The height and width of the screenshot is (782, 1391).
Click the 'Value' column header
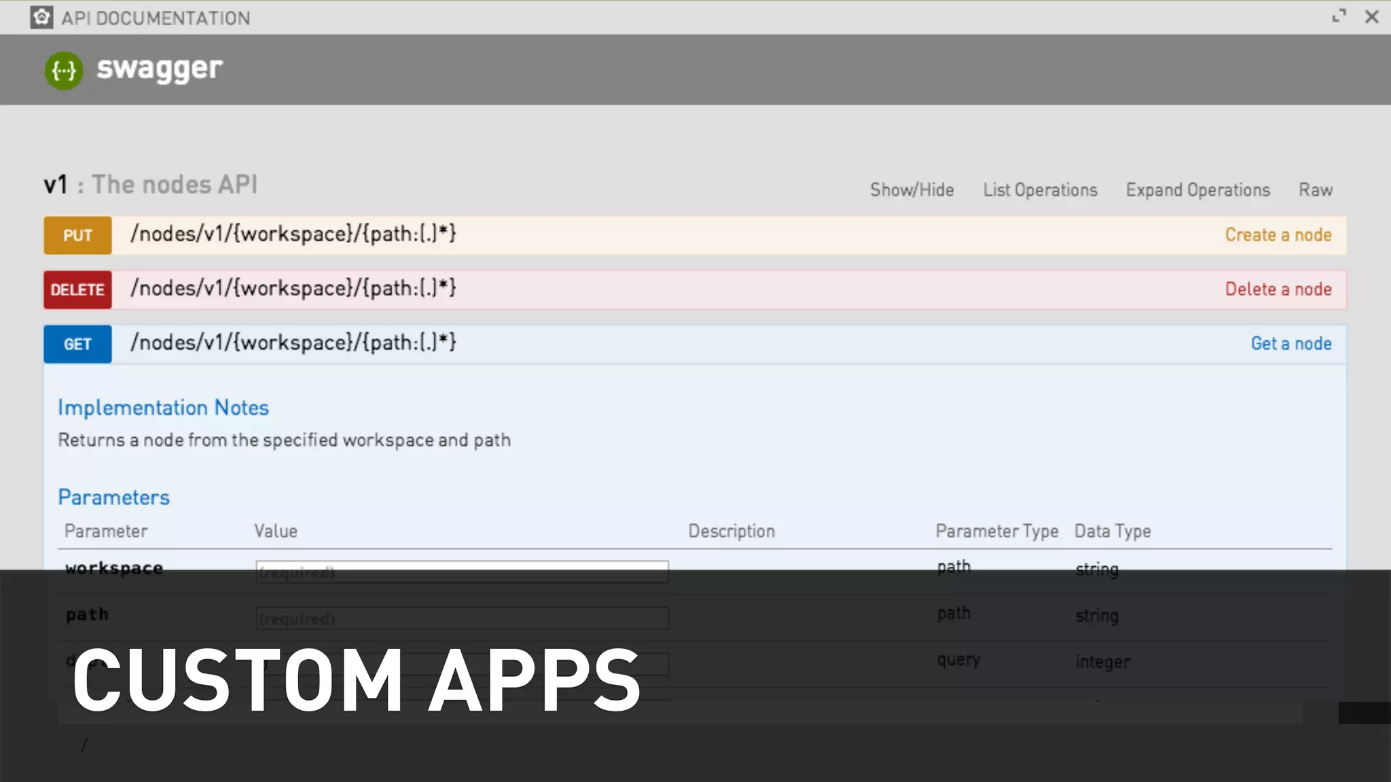pos(276,532)
